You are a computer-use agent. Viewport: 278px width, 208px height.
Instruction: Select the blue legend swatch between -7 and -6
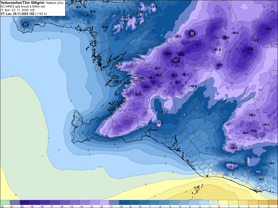coord(154,202)
